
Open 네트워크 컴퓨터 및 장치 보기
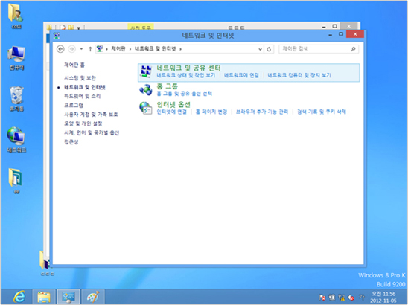[x=299, y=75]
